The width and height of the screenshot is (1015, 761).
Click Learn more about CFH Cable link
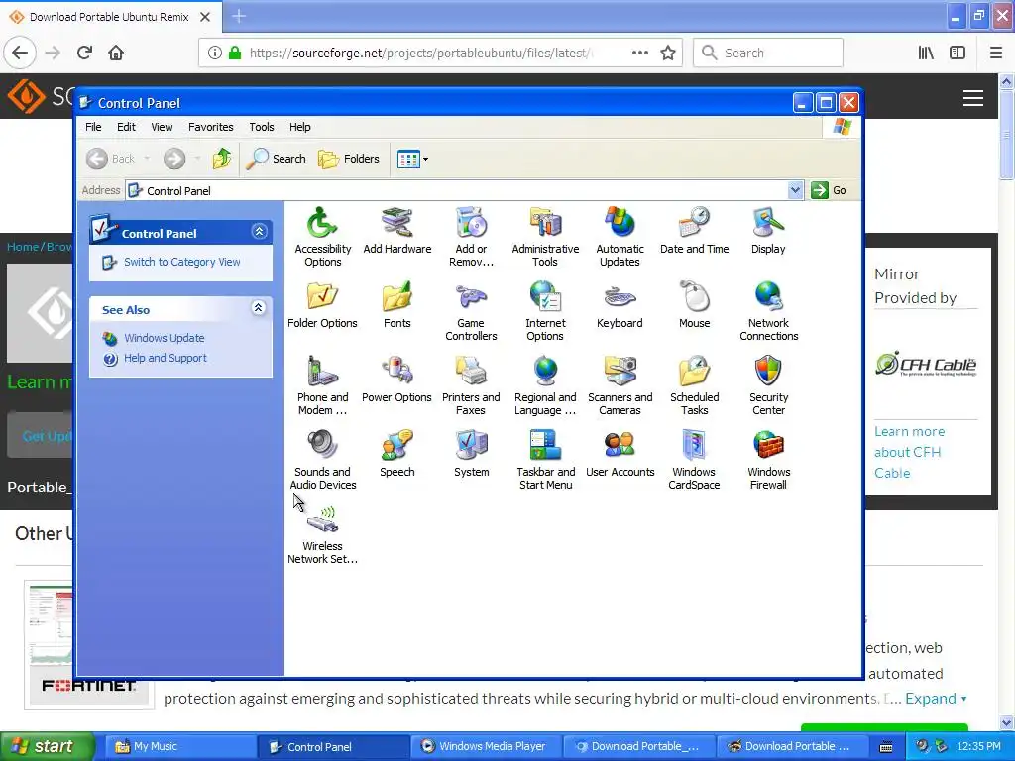click(x=910, y=452)
